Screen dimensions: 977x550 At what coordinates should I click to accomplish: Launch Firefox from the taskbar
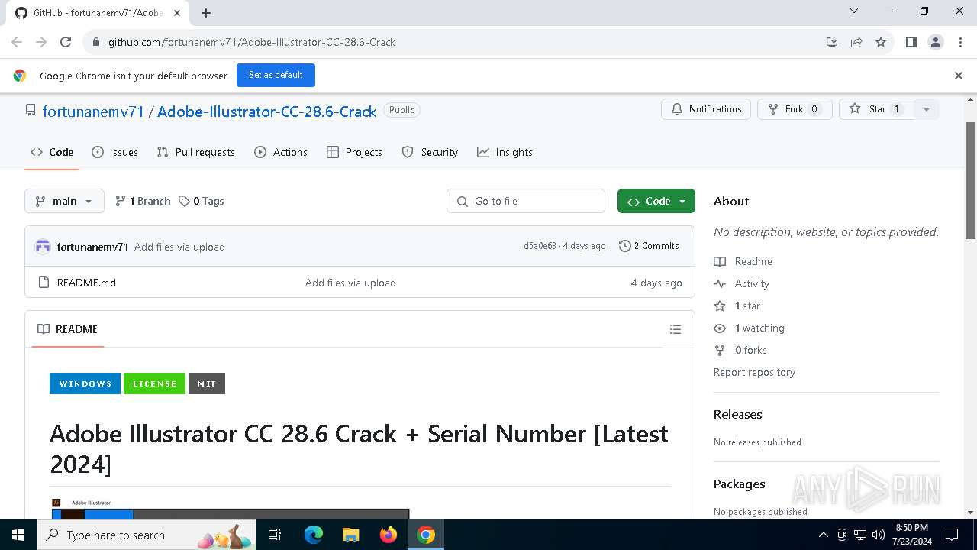389,535
